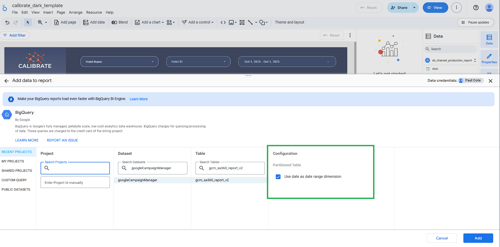The width and height of the screenshot is (500, 247).
Task: Uncheck Use date as date range dimension
Action: pyautogui.click(x=278, y=177)
